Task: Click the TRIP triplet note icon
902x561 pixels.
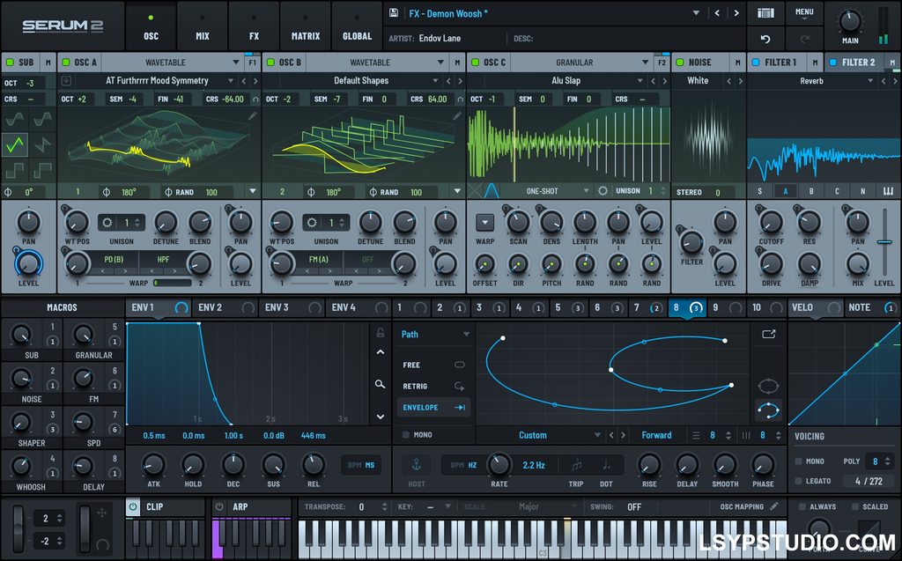Action: (576, 465)
